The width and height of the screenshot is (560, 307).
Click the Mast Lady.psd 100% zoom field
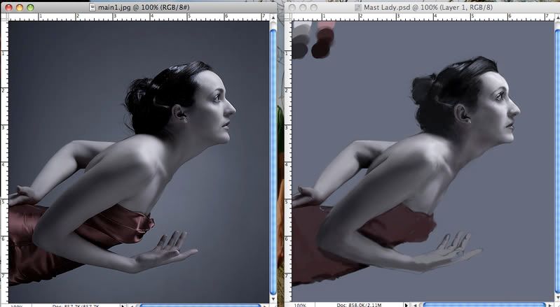(300, 305)
